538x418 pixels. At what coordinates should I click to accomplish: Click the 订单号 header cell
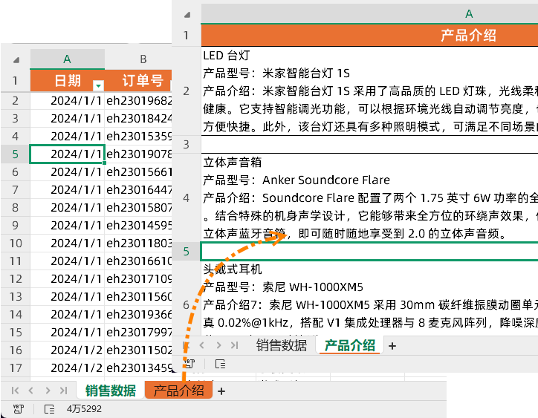(x=138, y=81)
